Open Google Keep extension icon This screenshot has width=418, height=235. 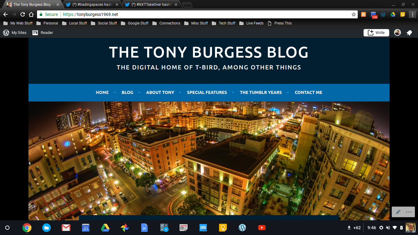point(403,14)
